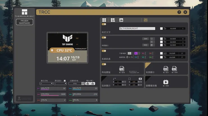Load an IMG background picture
This screenshot has height=116, width=208.
pos(166,69)
